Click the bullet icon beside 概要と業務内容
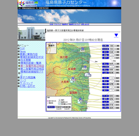The height and width of the screenshot is (136, 139). pos(19,54)
